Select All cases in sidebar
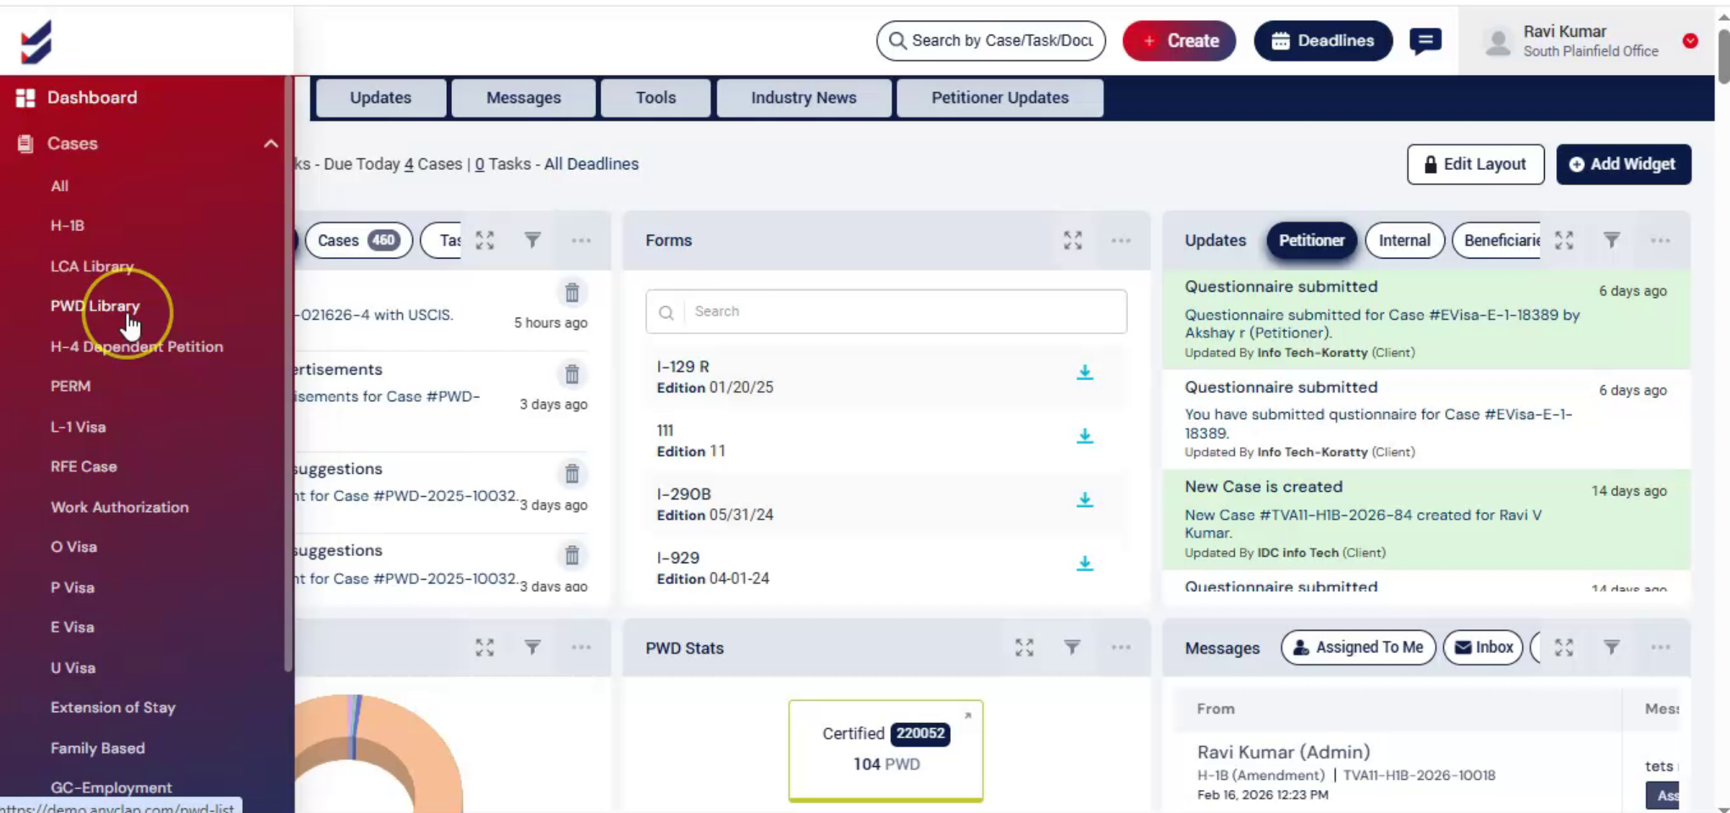1730x813 pixels. pyautogui.click(x=60, y=186)
